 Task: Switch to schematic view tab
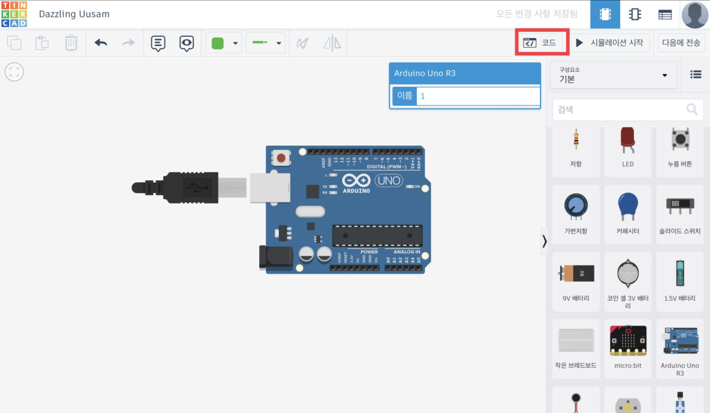[635, 14]
